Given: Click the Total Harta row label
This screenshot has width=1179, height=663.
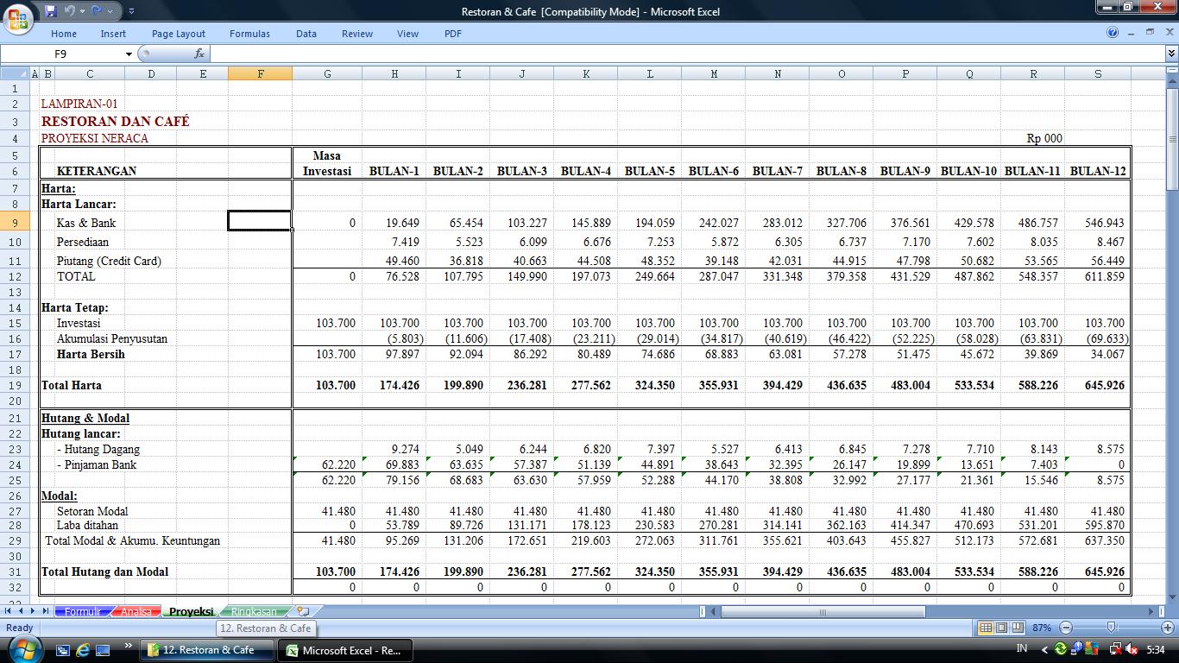Looking at the screenshot, I should pyautogui.click(x=72, y=385).
